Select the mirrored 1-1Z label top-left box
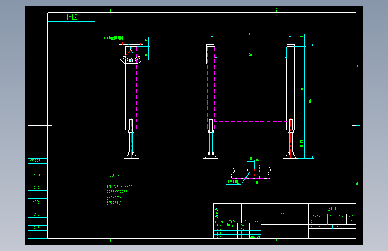 pyautogui.click(x=72, y=17)
